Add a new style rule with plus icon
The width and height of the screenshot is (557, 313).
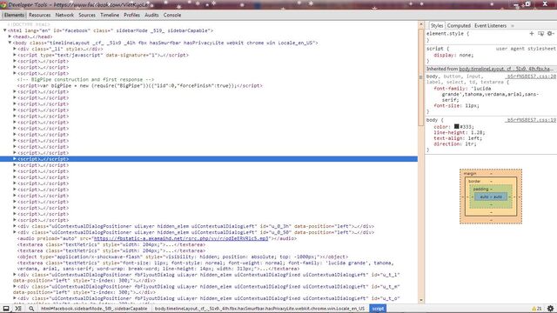pos(532,33)
